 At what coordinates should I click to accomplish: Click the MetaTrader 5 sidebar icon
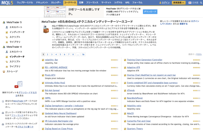point(4,22)
